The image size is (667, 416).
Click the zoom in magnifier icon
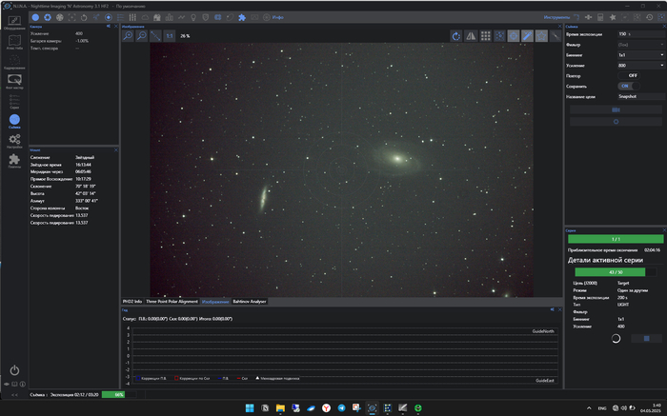click(128, 35)
